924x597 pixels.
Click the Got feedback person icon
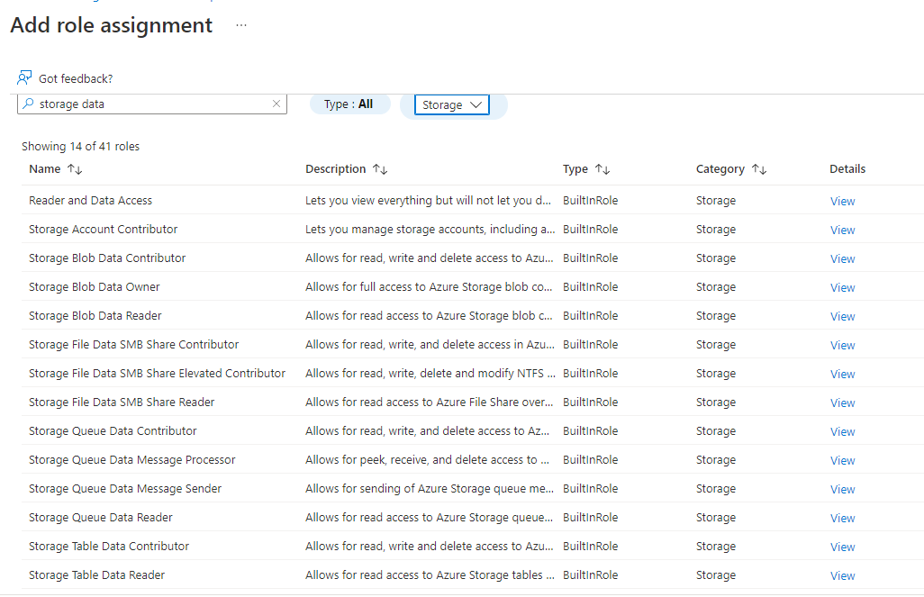[x=24, y=78]
